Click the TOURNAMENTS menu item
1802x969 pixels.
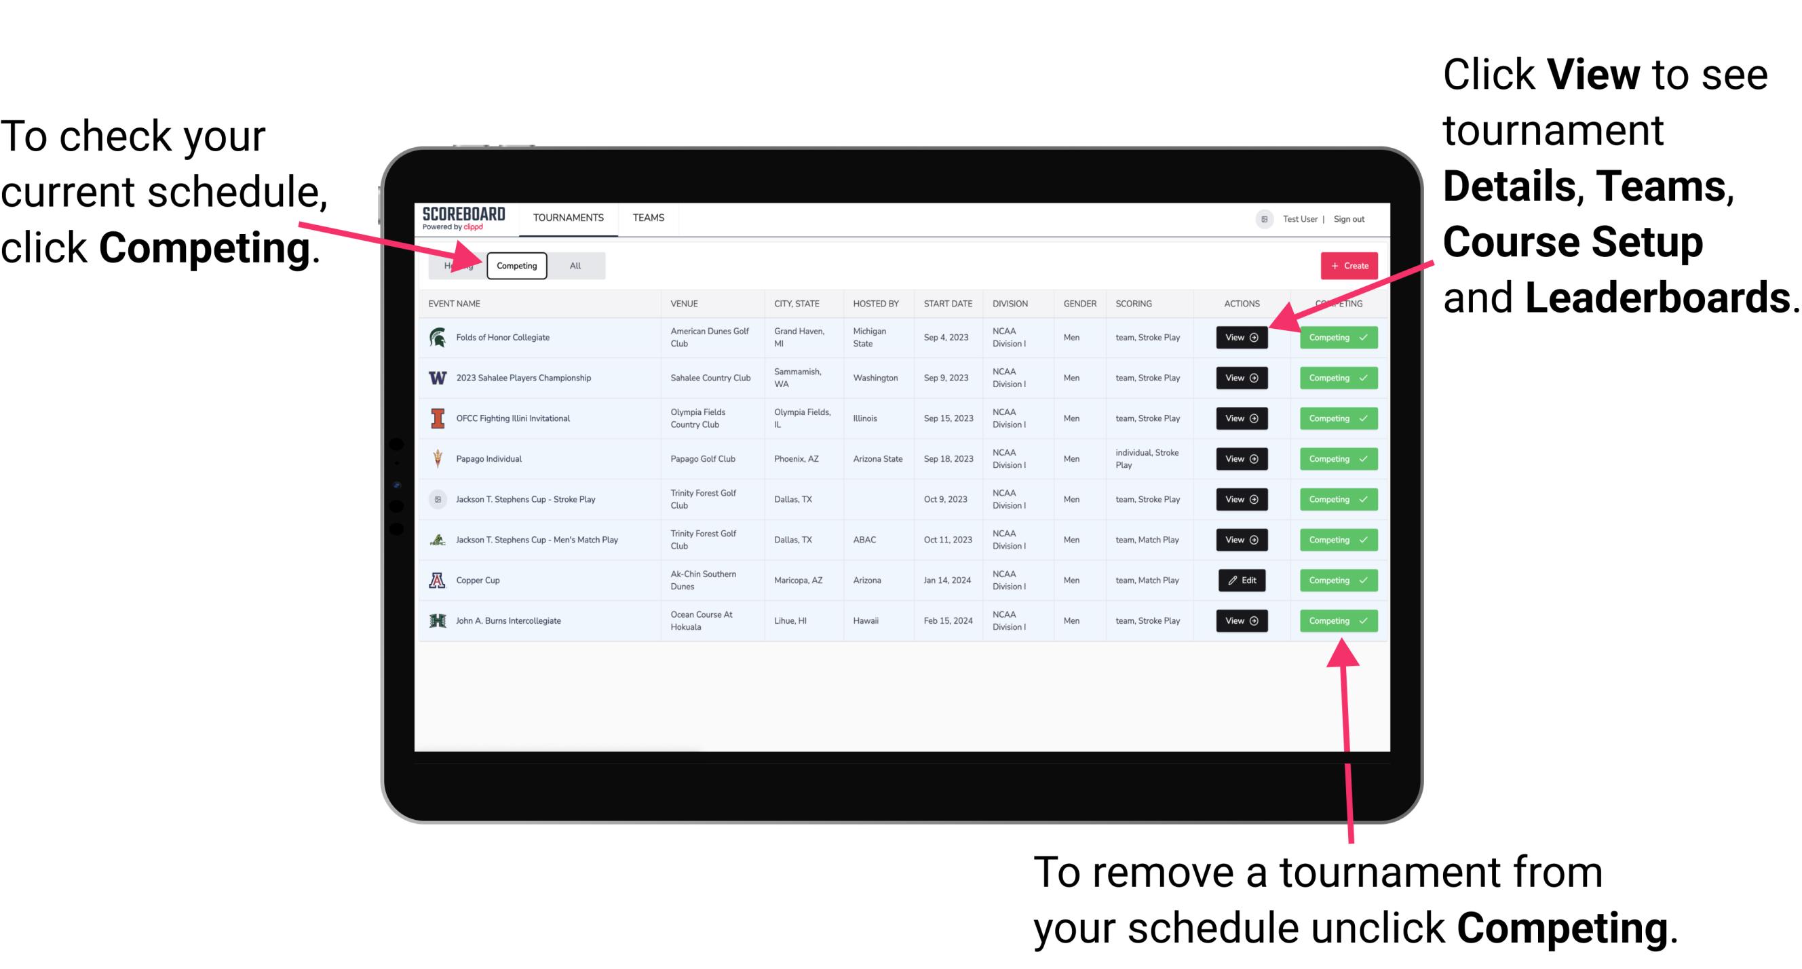[x=569, y=217]
